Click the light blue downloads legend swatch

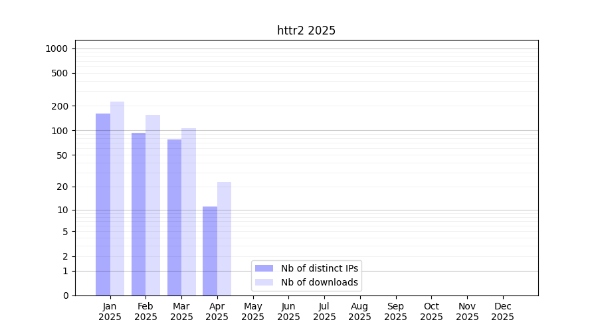click(x=264, y=282)
